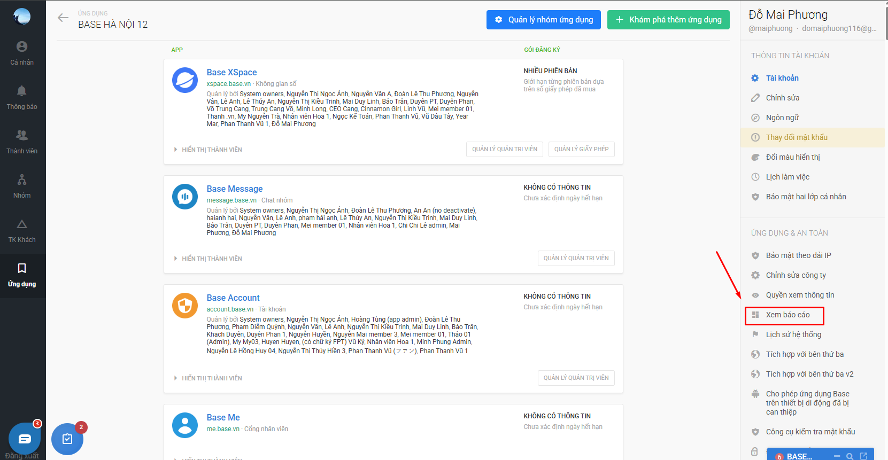Go back using the left arrow

pyautogui.click(x=63, y=18)
